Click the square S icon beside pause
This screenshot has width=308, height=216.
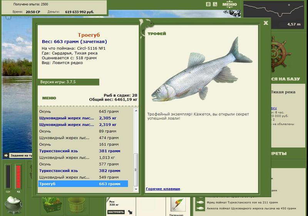(215, 4)
